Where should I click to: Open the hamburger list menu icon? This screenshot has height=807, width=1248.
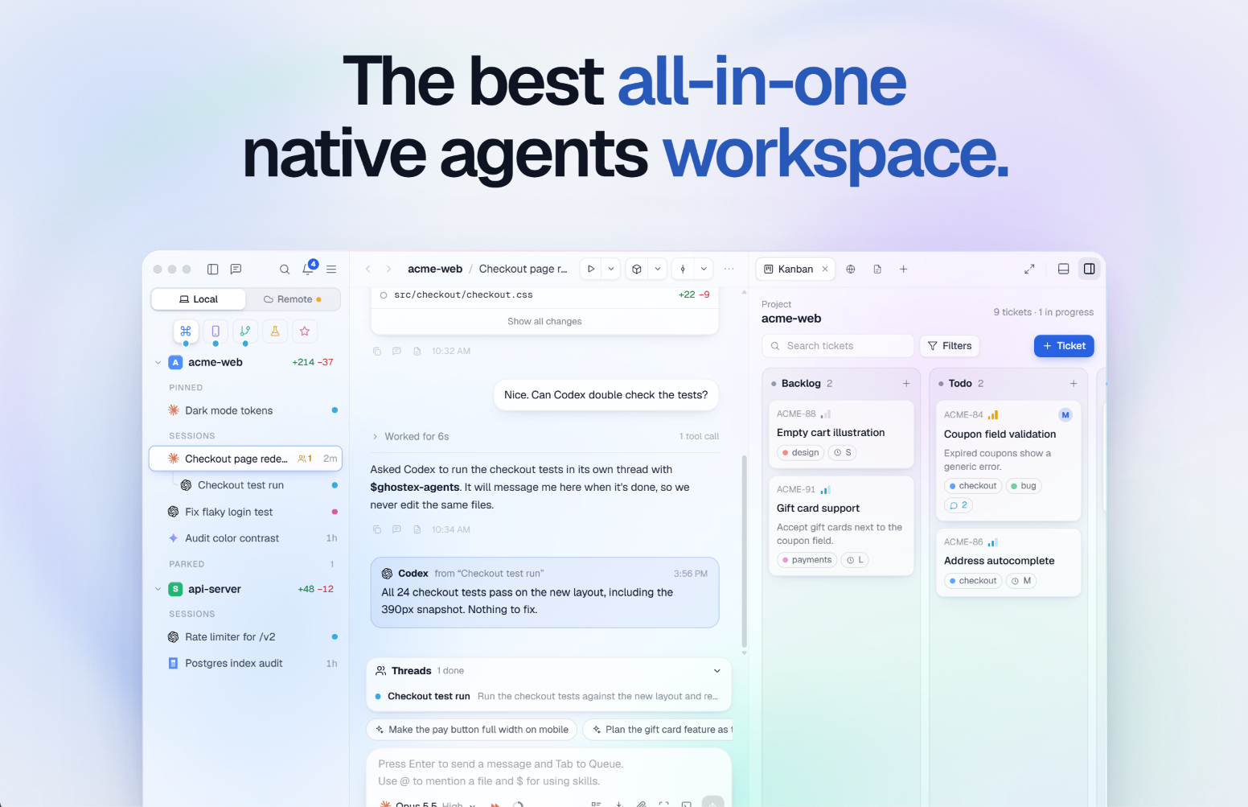(331, 270)
